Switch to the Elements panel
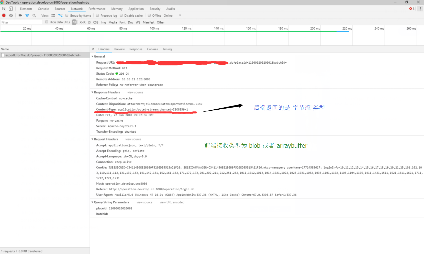 click(26, 9)
